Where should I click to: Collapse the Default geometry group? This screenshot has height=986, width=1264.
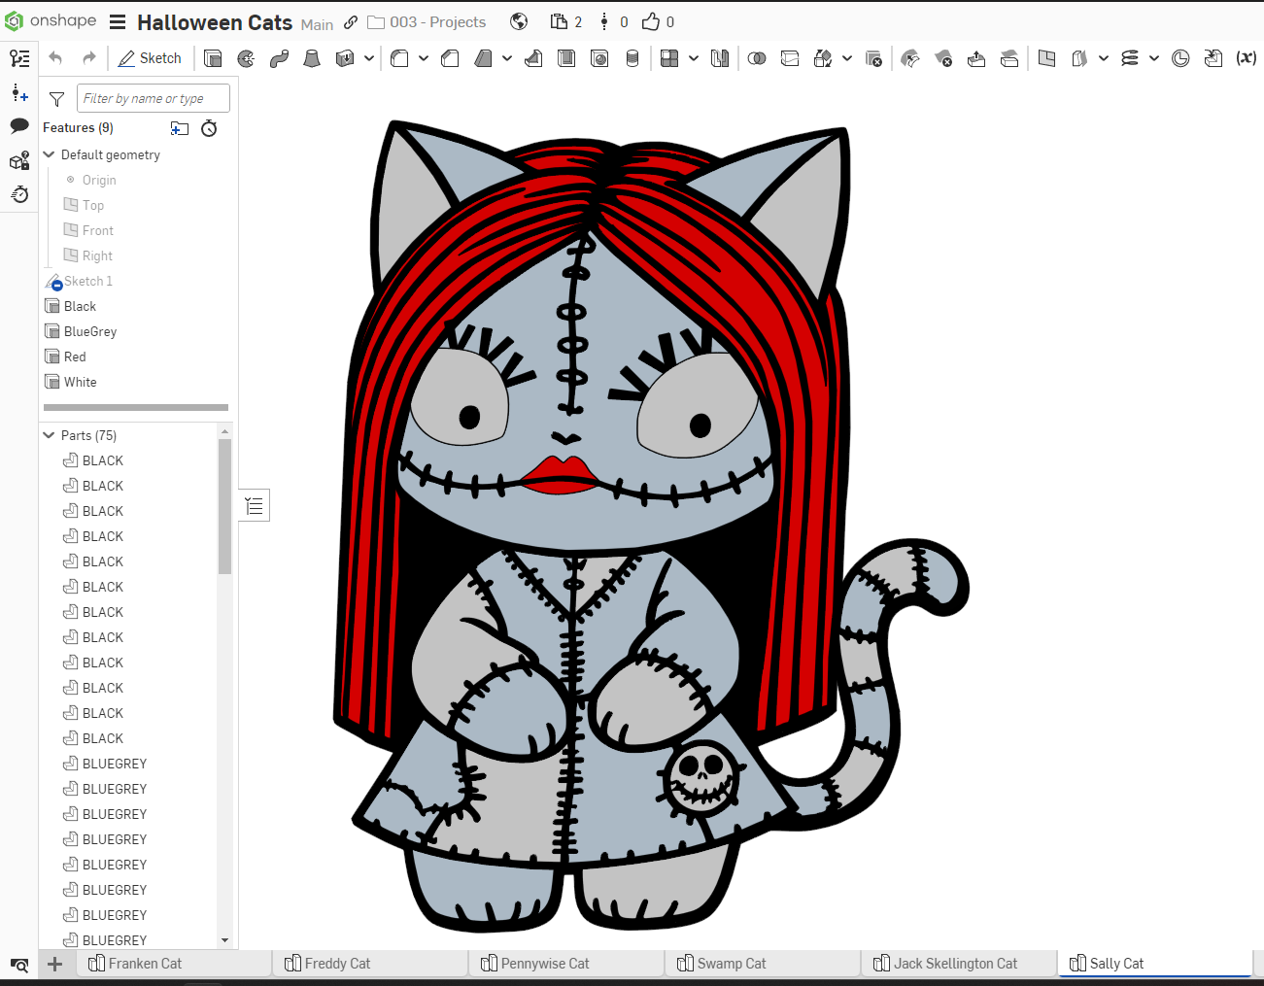50,154
